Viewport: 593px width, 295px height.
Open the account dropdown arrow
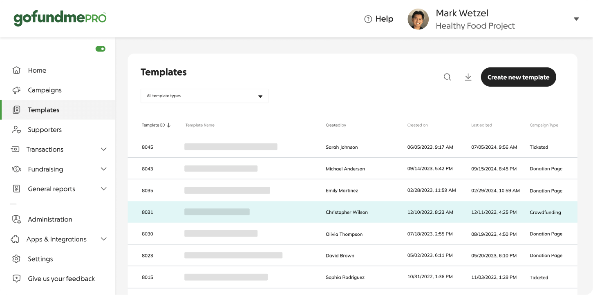[576, 19]
